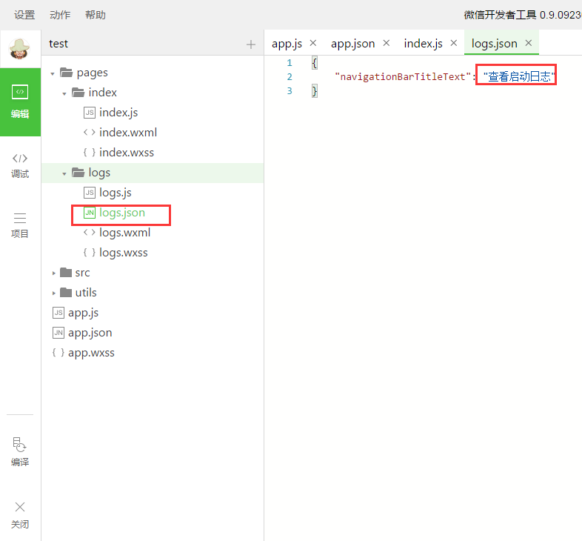Close the logs.json tab
This screenshot has width=582, height=541.
pos(529,43)
